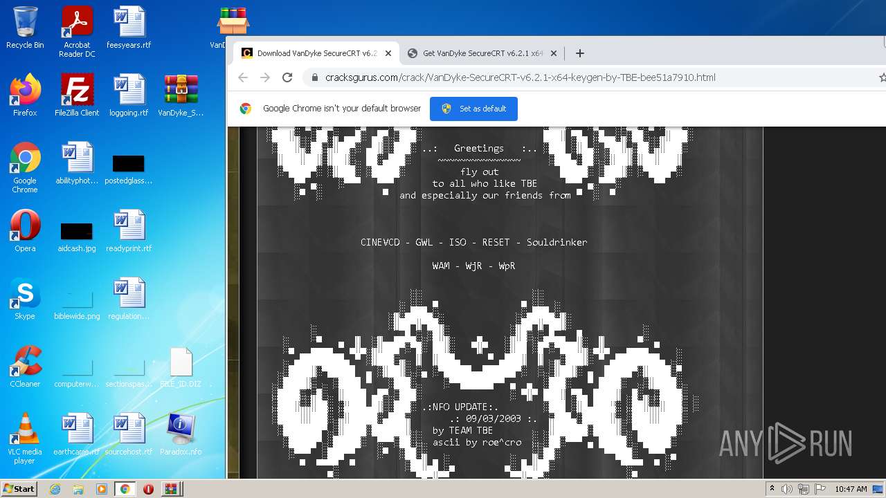886x498 pixels.
Task: Reload the cracksgurus page
Action: [x=287, y=77]
